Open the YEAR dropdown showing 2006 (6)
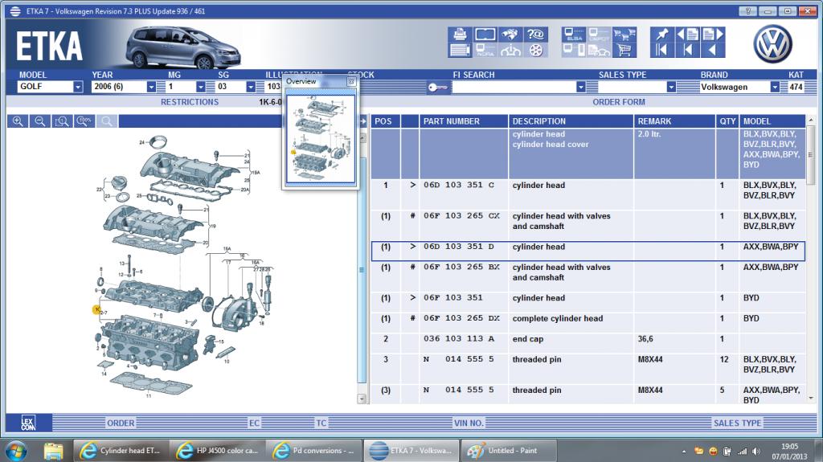Image resolution: width=823 pixels, height=462 pixels. point(151,87)
